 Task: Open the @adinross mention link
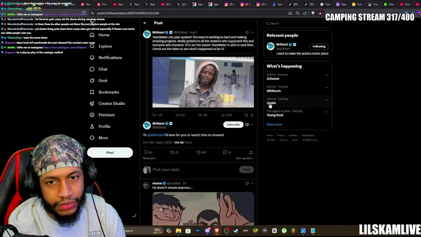[155, 135]
